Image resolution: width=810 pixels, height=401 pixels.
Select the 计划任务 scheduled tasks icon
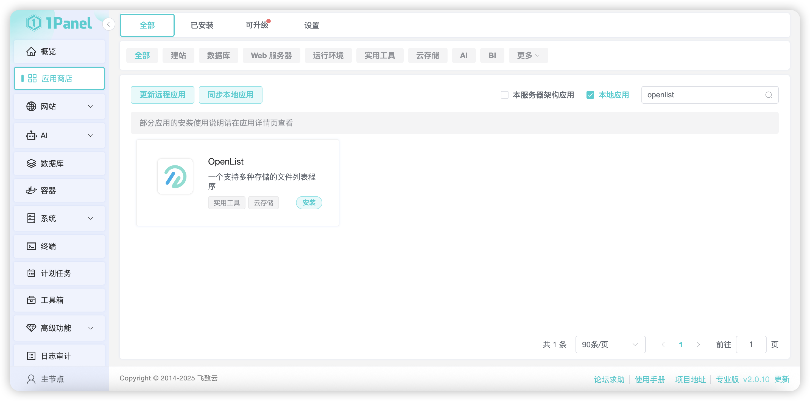tap(32, 273)
